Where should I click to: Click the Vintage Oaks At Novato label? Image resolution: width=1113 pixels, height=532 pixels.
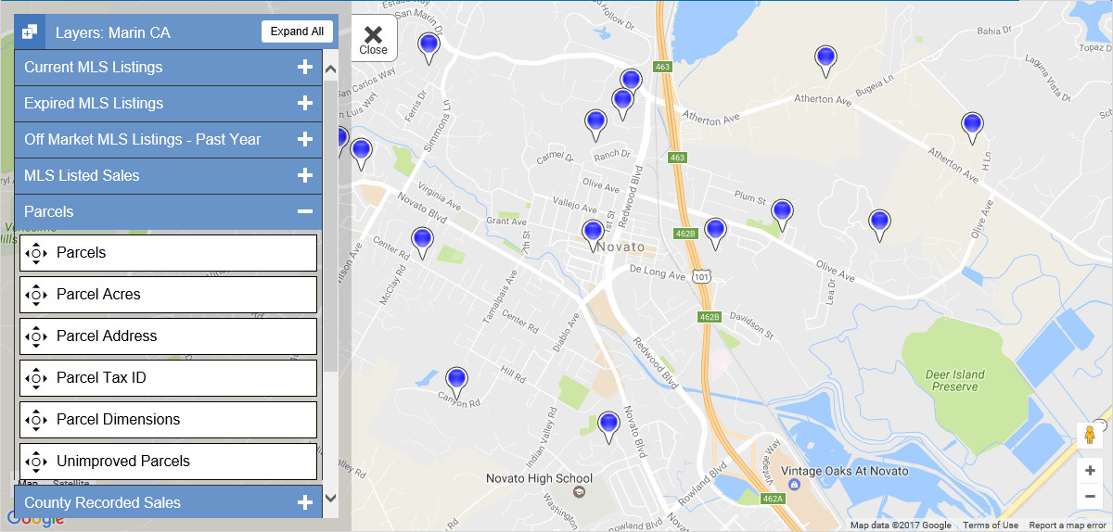(x=845, y=471)
